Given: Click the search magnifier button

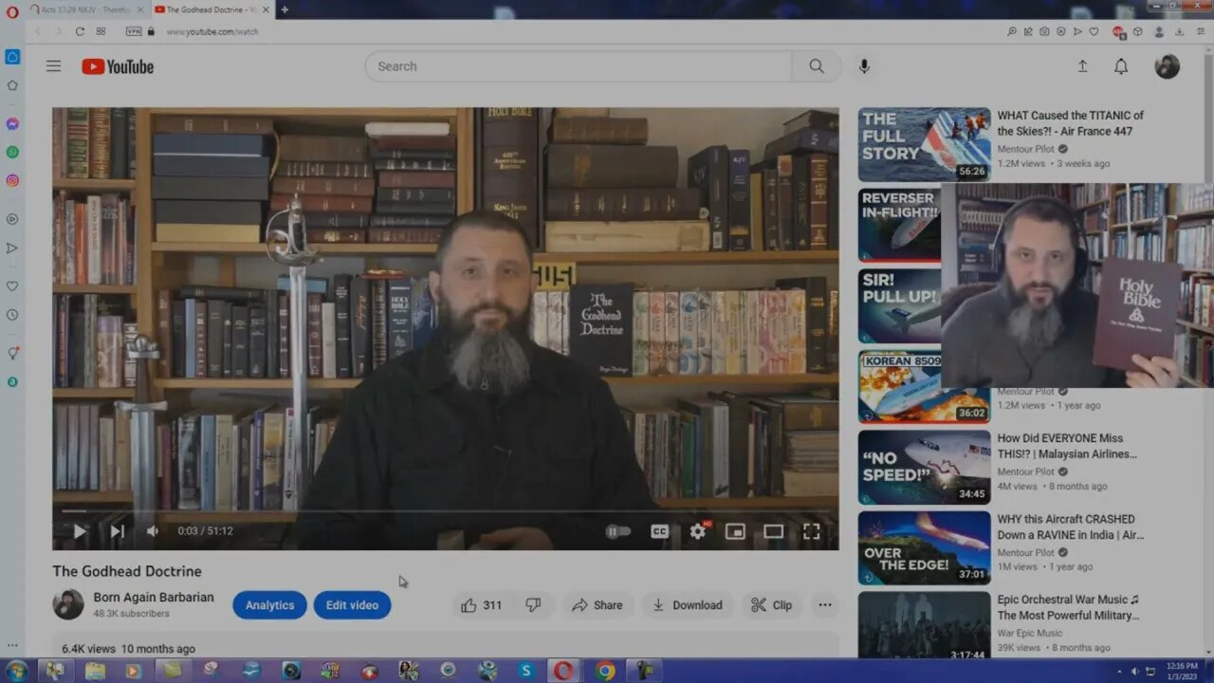Looking at the screenshot, I should coord(817,66).
